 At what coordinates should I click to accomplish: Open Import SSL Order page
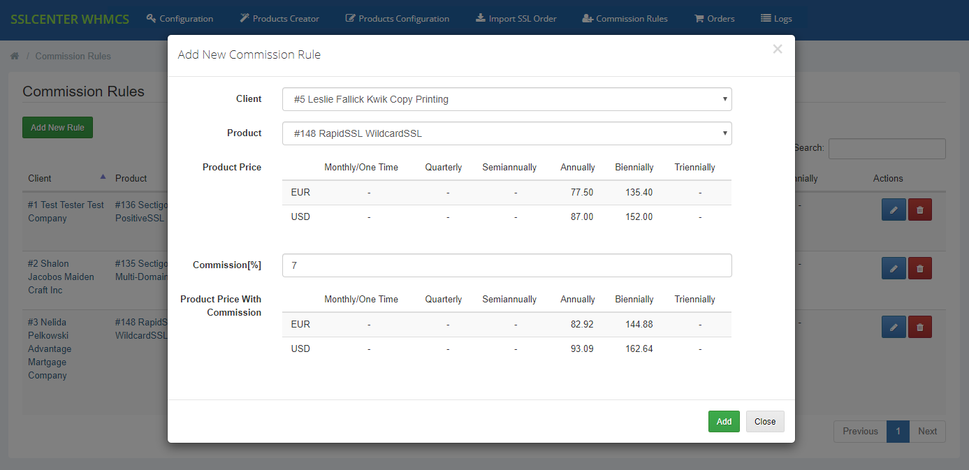click(516, 19)
